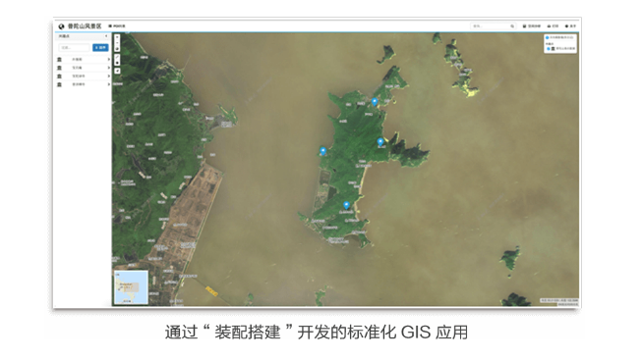Screen dimensions: 642x360
Task: Click the blue marker on island's west coast
Action: coord(323,151)
